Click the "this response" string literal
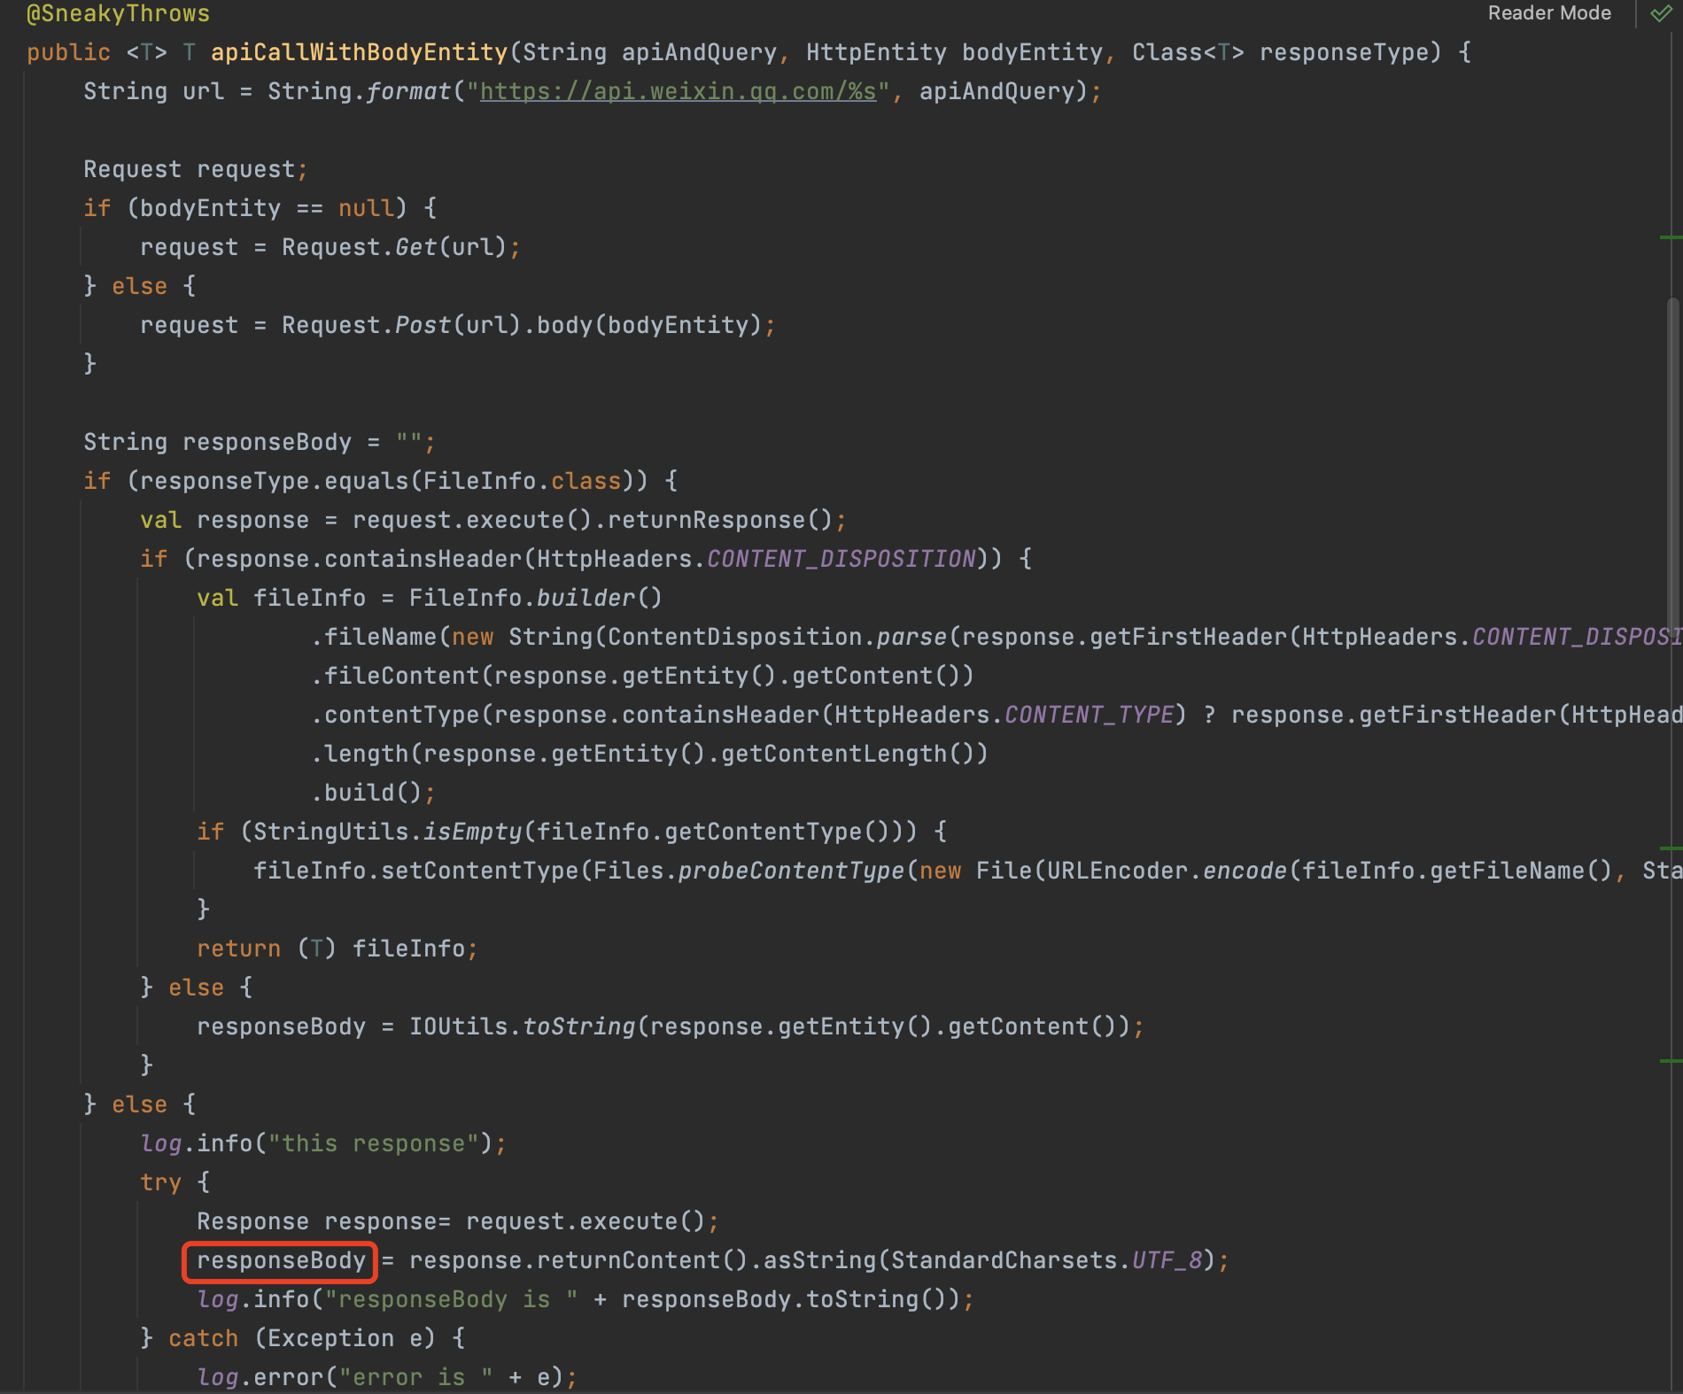 tap(373, 1143)
